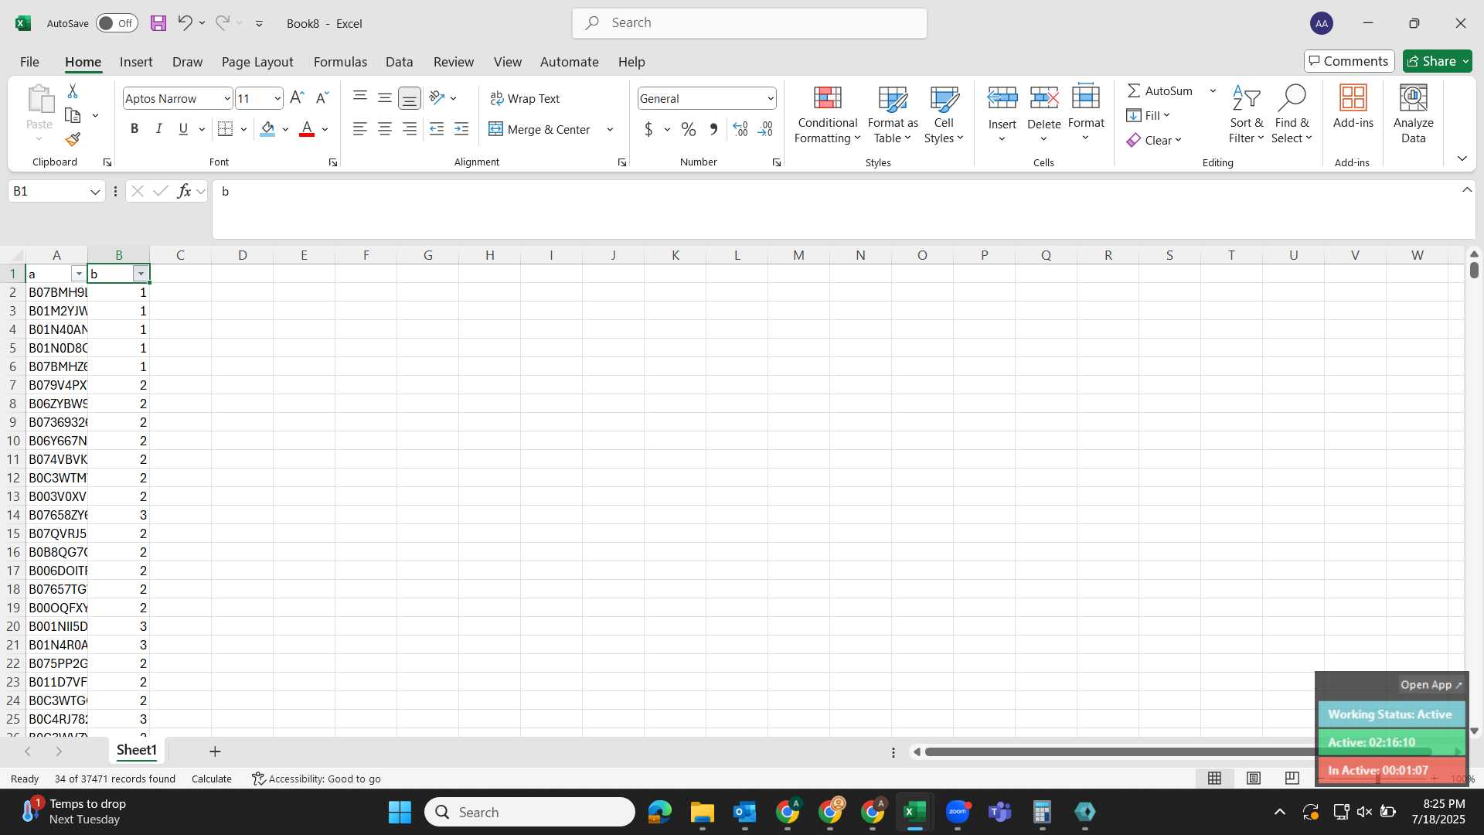This screenshot has height=835, width=1484.
Task: Decrease font size with the small A icon
Action: [323, 98]
